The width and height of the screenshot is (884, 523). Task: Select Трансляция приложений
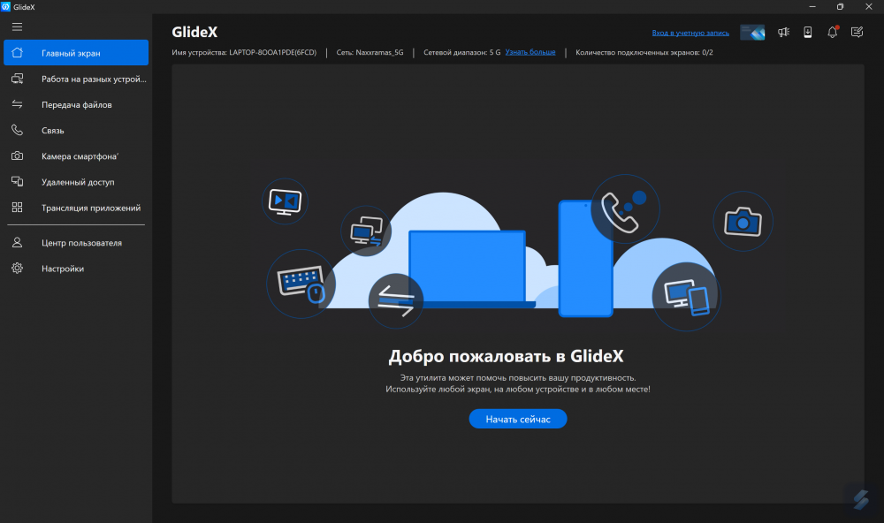[x=76, y=208]
